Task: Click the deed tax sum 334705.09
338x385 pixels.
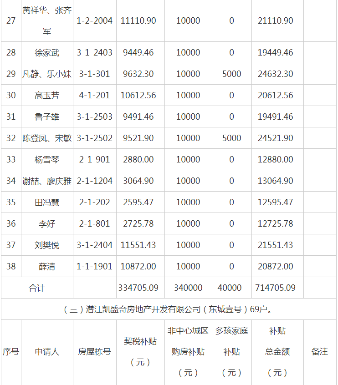Action: click(x=138, y=288)
